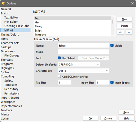136x122 pixels.
Task: Open the General options page
Action: coord(6,9)
